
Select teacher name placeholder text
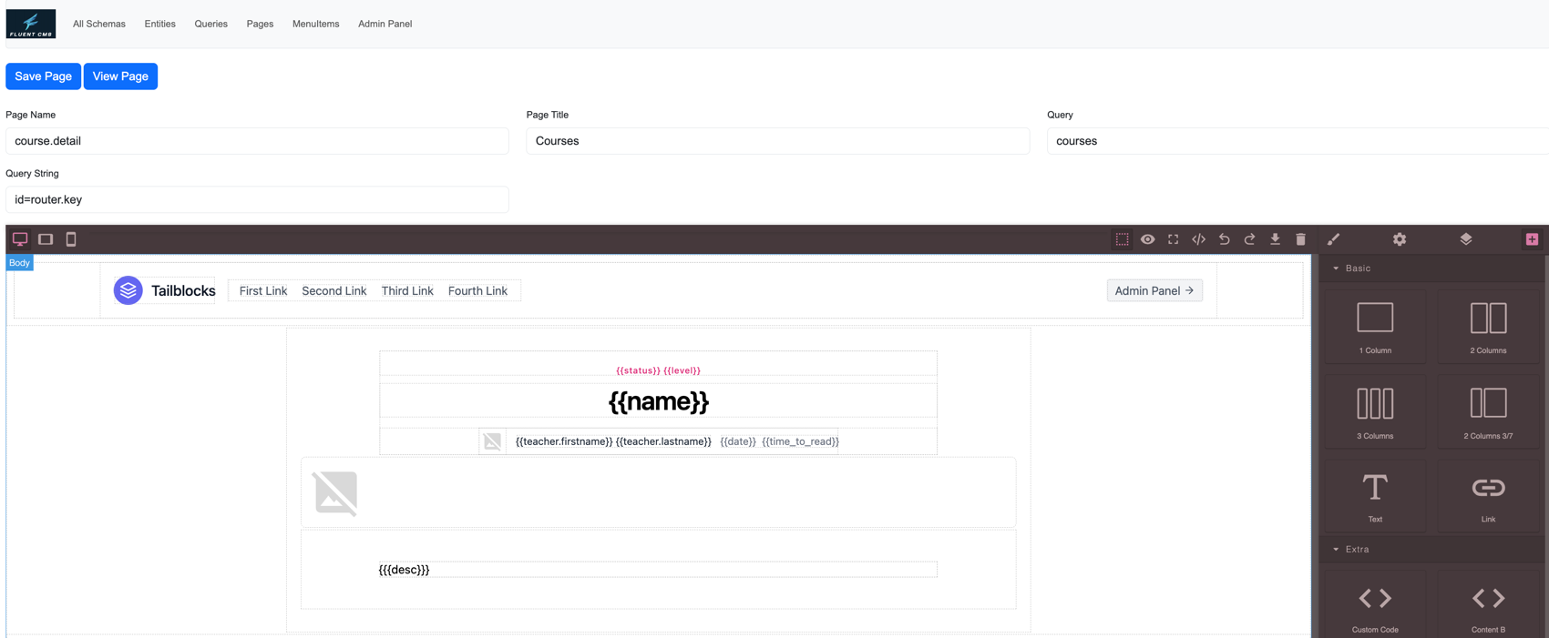pyautogui.click(x=613, y=441)
